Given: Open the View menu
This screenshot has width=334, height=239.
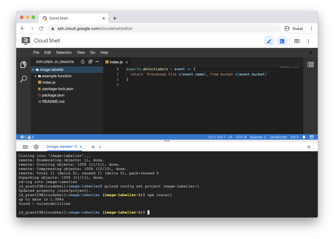Looking at the screenshot, I should click(81, 52).
